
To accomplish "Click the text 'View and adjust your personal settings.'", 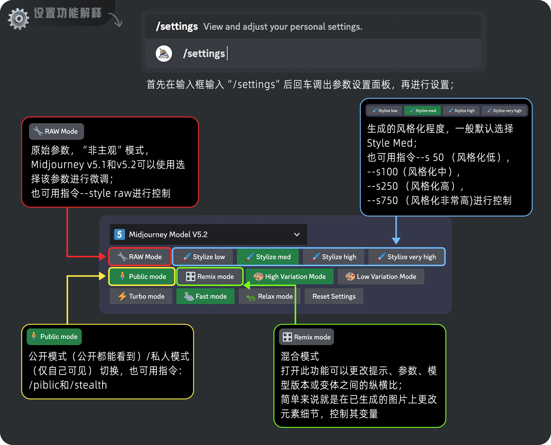I will [283, 27].
